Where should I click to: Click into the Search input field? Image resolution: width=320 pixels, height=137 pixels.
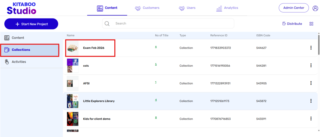(172, 23)
